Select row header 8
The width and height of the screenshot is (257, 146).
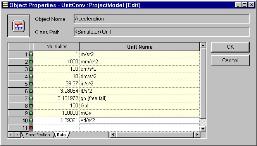pyautogui.click(x=19, y=106)
